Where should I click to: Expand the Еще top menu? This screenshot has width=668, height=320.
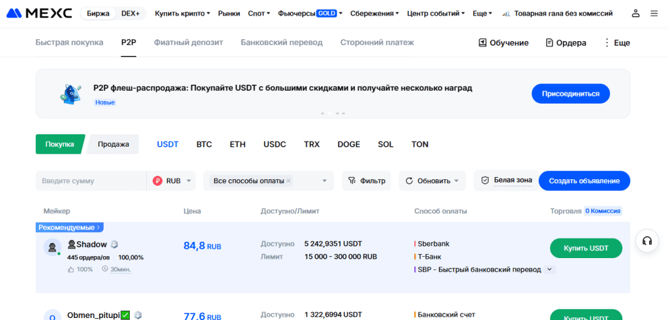tap(482, 14)
